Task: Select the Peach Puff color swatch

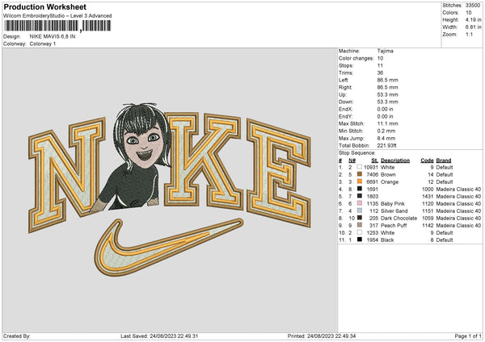Action: coord(359,226)
